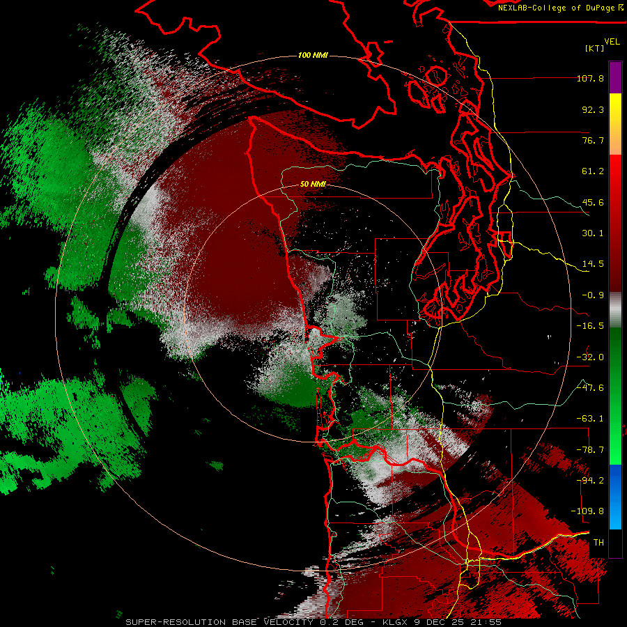Pick the purple segment of velocity color bar
The width and height of the screenshot is (627, 627).
[x=615, y=77]
